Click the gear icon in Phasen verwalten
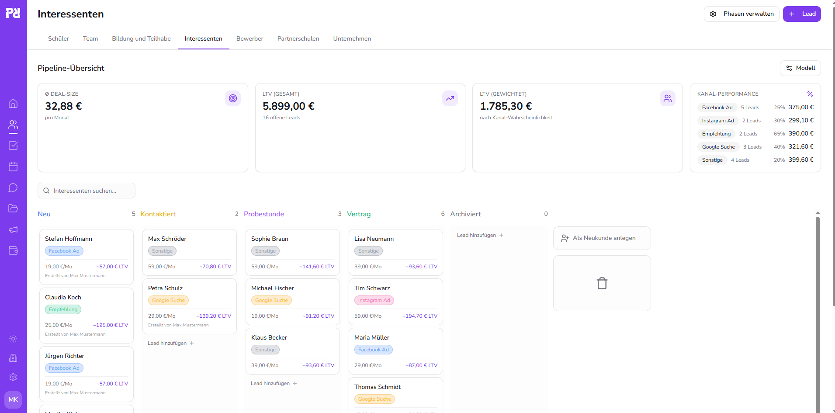 [713, 14]
